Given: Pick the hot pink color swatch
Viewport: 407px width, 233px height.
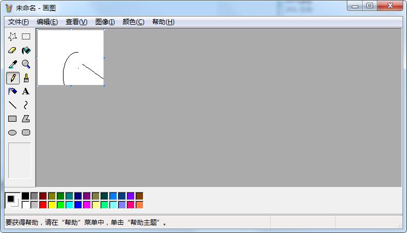Looking at the screenshot, I should coord(130,204).
